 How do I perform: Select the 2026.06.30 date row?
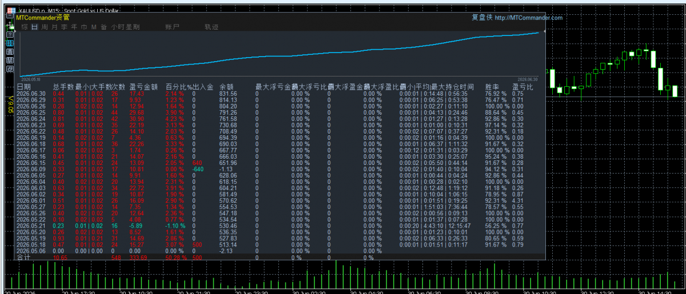click(x=31, y=94)
